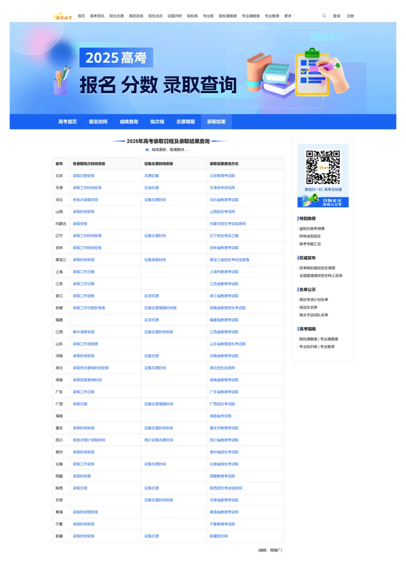Click the 注册 link

pos(350,16)
